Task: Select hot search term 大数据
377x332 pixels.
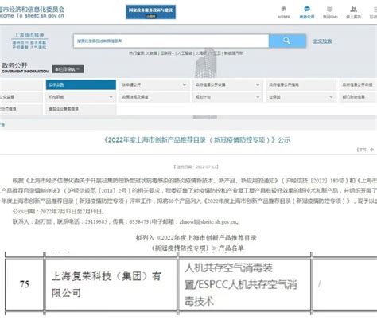Action: click(151, 53)
